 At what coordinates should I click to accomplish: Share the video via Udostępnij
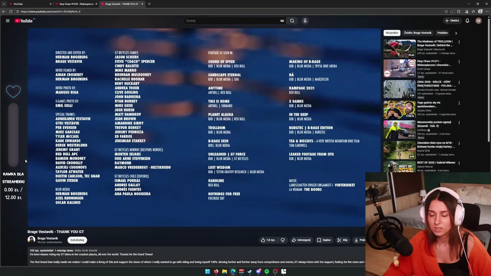(x=301, y=240)
